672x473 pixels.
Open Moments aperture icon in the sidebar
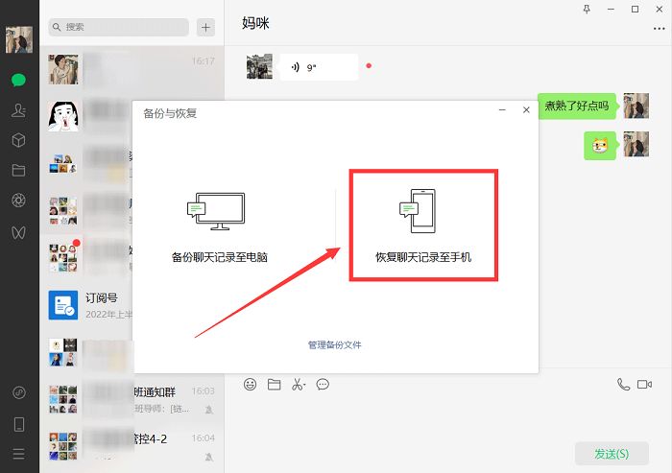point(18,201)
